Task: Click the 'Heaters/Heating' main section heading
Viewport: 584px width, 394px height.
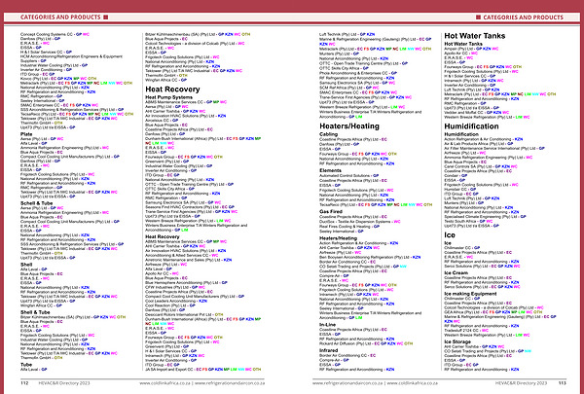Action: (349, 126)
